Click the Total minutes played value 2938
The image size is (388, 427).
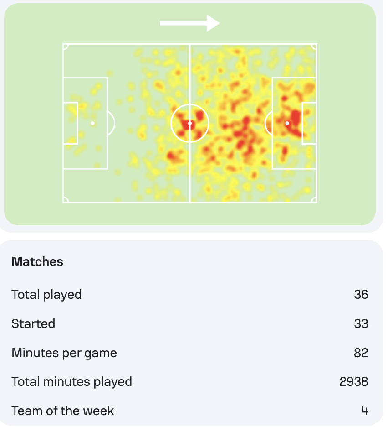(354, 381)
